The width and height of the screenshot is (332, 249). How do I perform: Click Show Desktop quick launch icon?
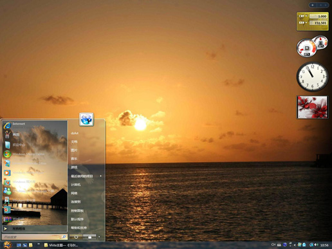[x=19, y=245]
